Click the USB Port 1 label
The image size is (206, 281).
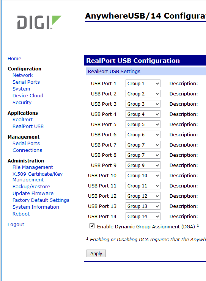(104, 84)
